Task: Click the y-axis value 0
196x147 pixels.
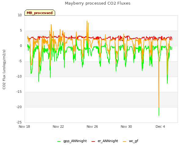Action: 21,46
